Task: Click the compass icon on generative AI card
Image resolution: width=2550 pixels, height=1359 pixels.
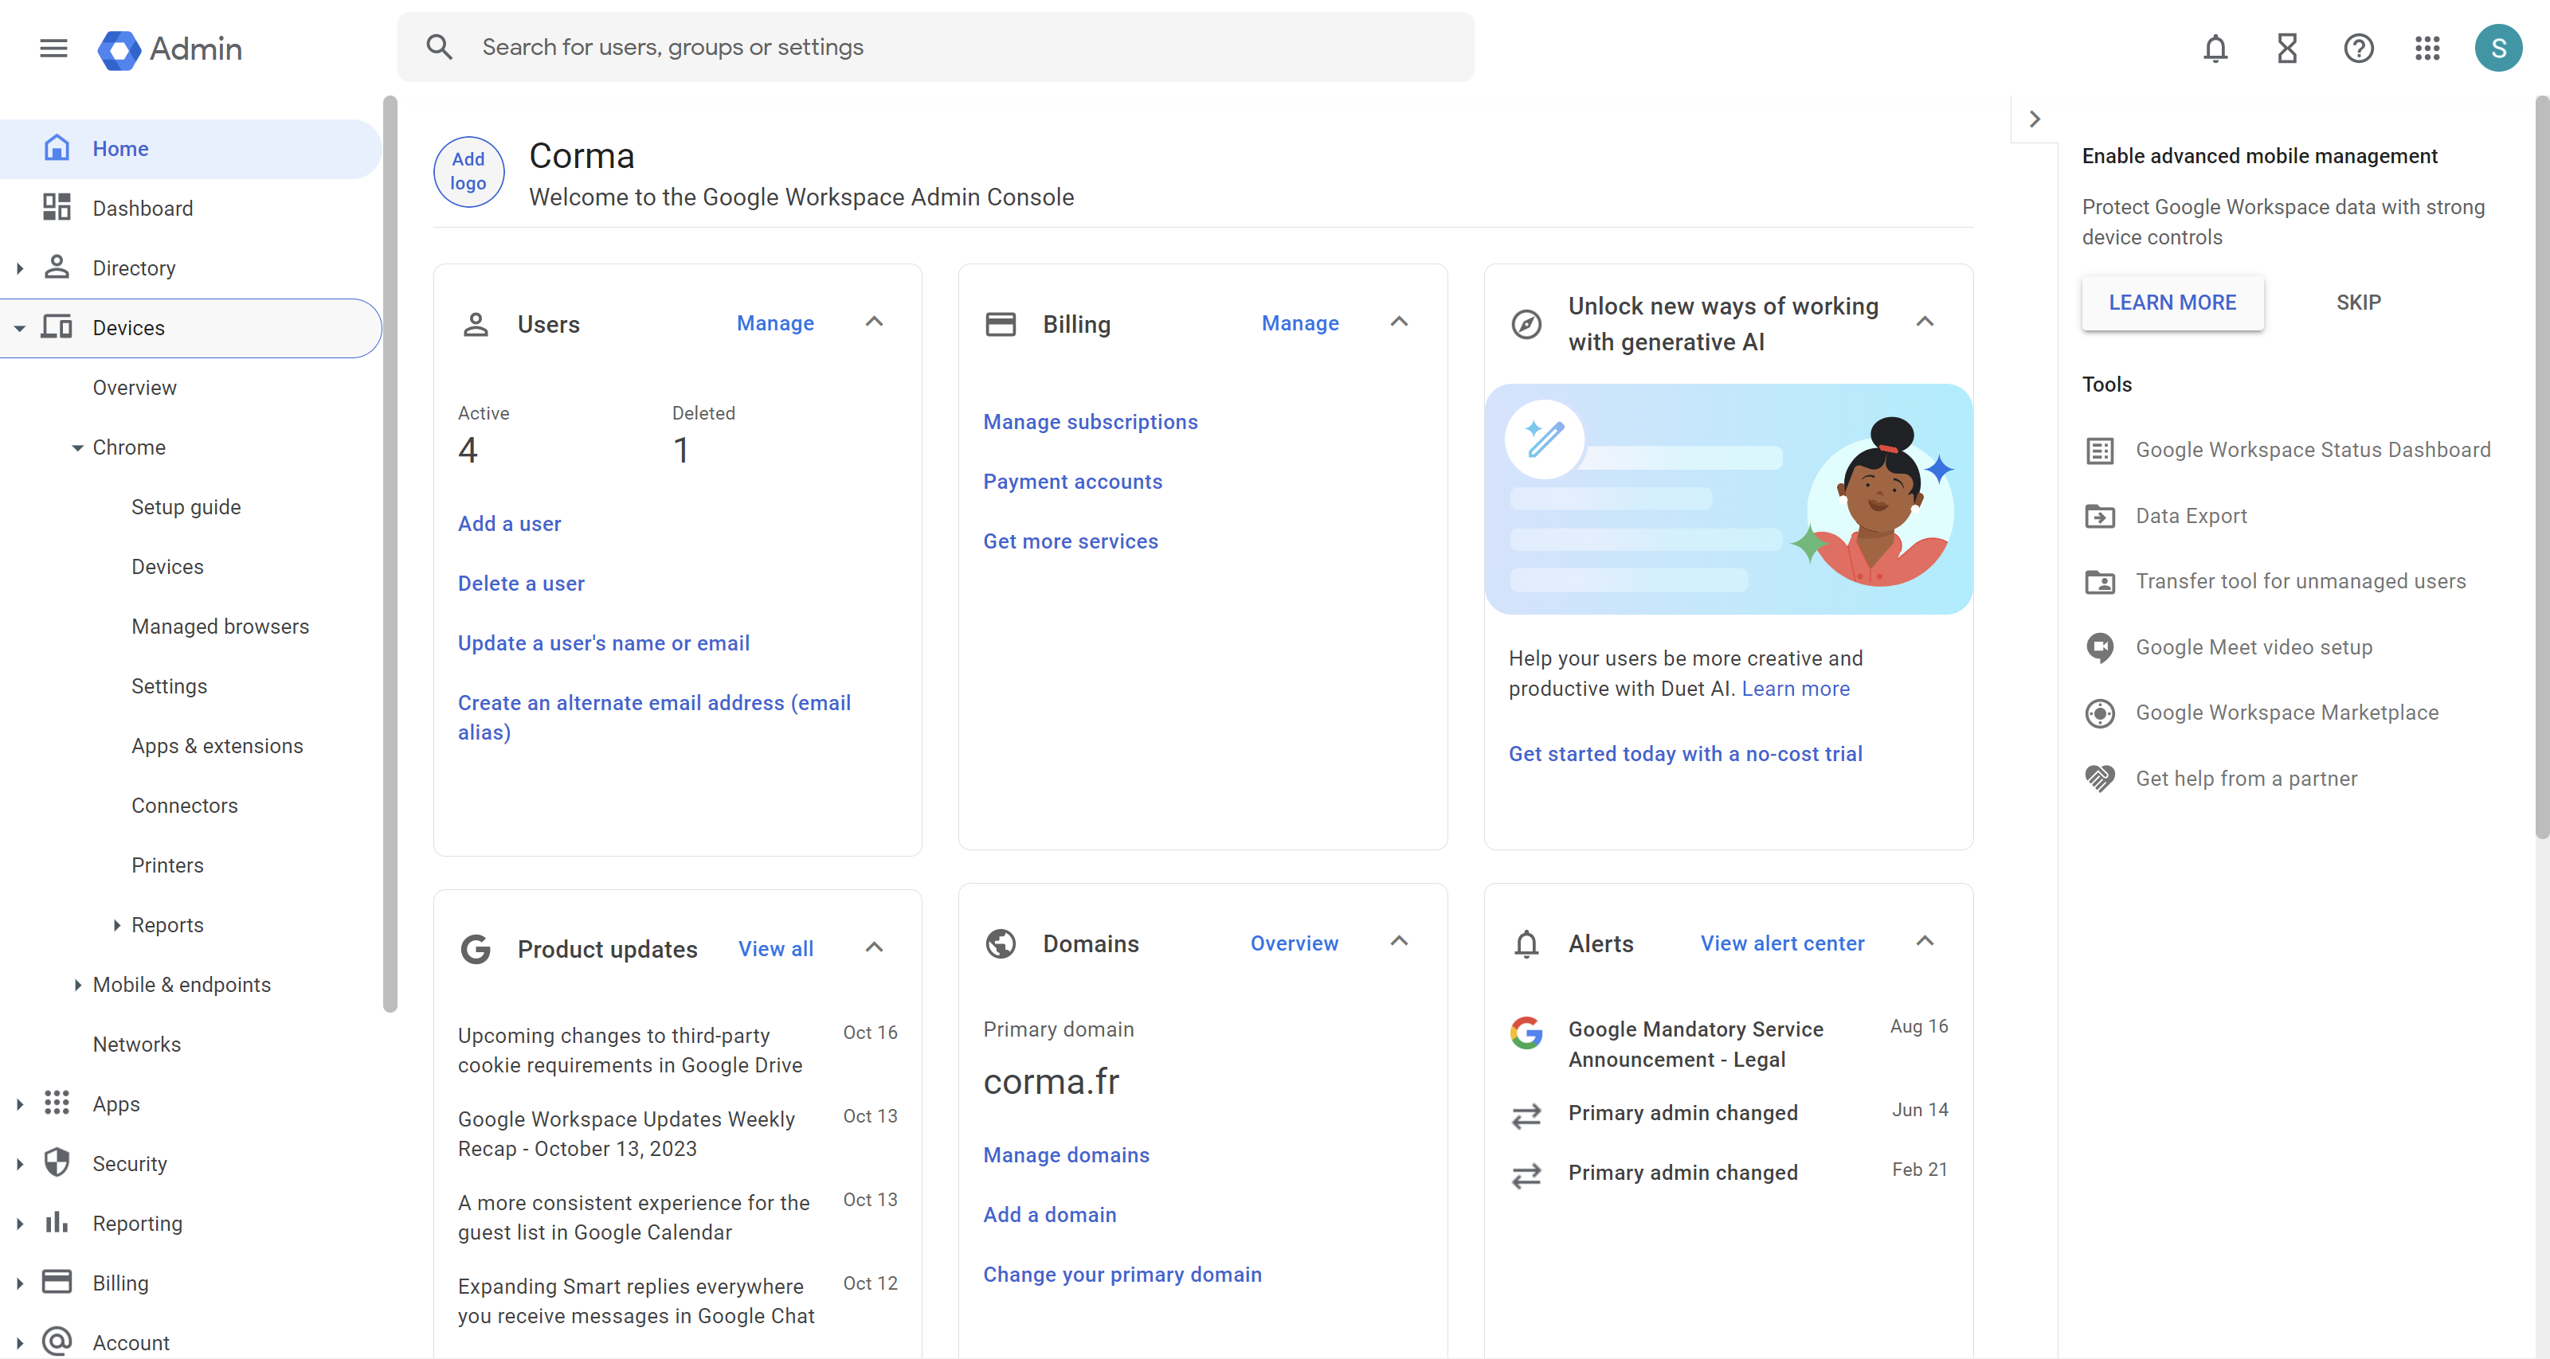Action: (x=1526, y=323)
